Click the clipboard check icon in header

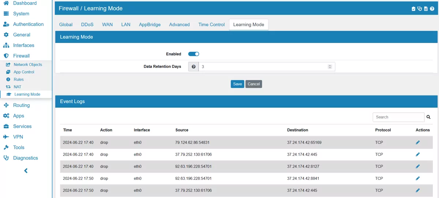click(x=413, y=9)
